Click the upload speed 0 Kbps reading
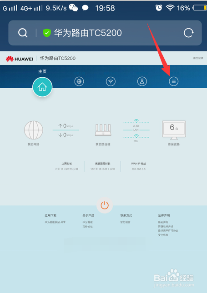 click(x=66, y=126)
